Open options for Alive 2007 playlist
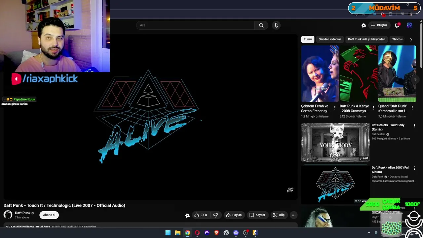 [414, 168]
